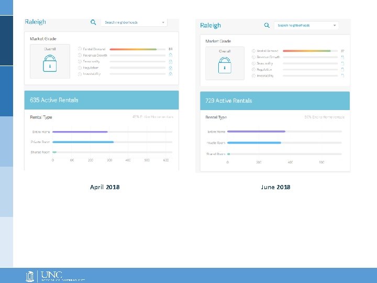The width and height of the screenshot is (377, 283).
Task: Click info icon beside Investability, June 2018 panel
Action: point(253,75)
